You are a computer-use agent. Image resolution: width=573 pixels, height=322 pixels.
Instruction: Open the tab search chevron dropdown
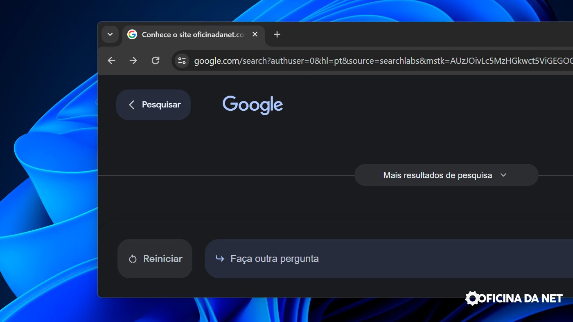coord(110,35)
